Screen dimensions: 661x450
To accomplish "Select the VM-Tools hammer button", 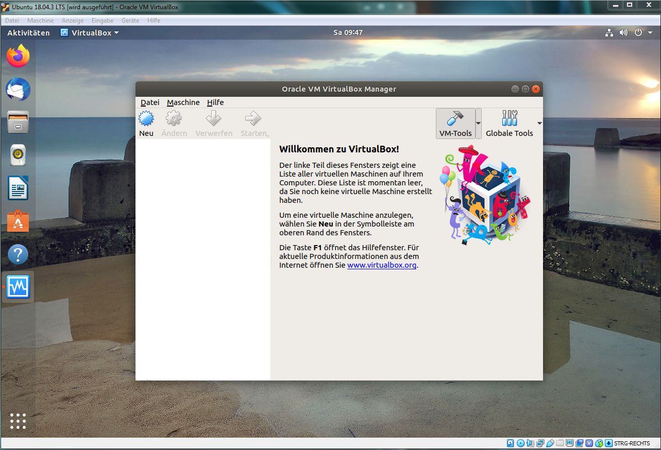I will (455, 124).
